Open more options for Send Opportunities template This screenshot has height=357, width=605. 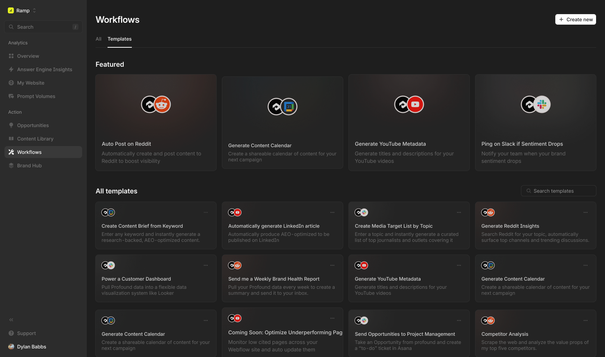coord(459,320)
